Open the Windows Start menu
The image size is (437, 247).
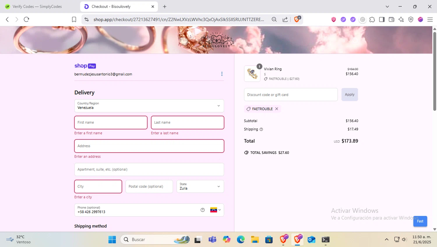[x=112, y=239]
